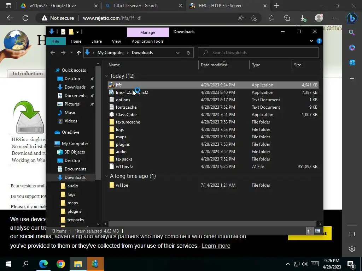Refresh the Downloads folder view

pos(188,53)
